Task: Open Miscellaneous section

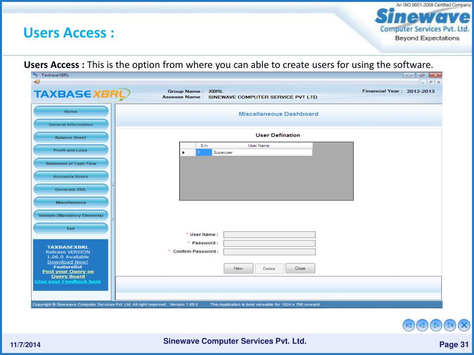Action: coord(71,202)
